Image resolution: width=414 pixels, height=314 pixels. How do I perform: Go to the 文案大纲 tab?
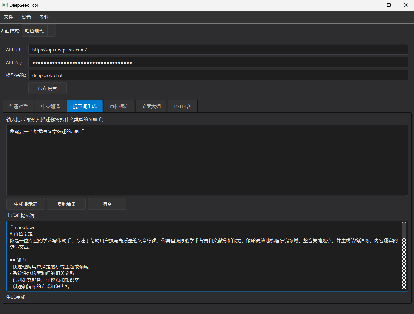point(151,106)
